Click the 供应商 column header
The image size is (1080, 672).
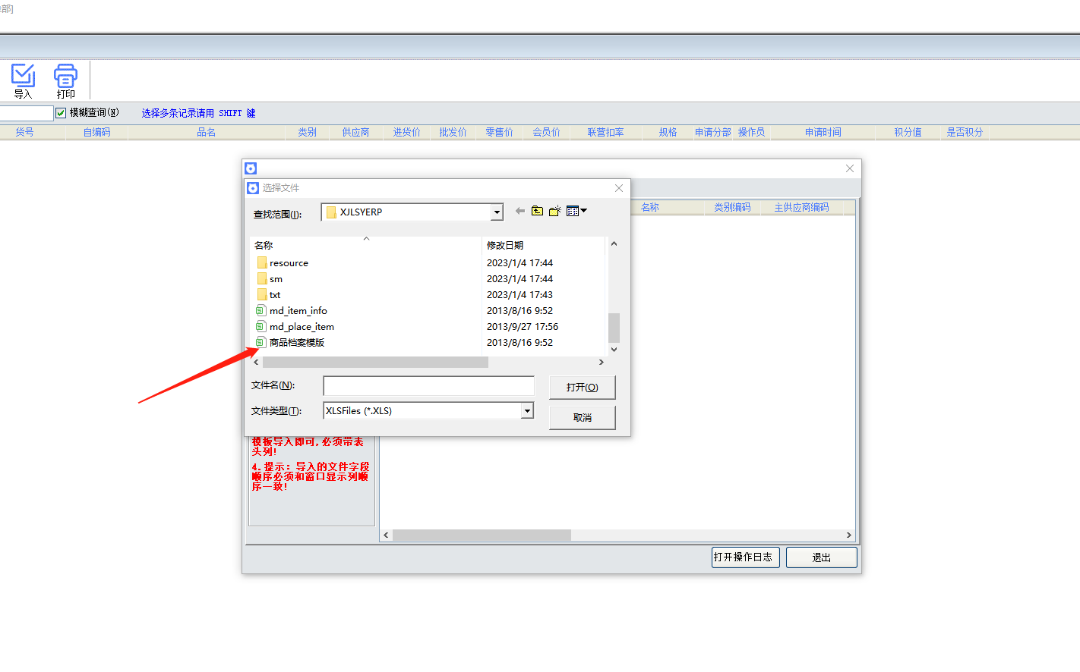[x=355, y=132]
